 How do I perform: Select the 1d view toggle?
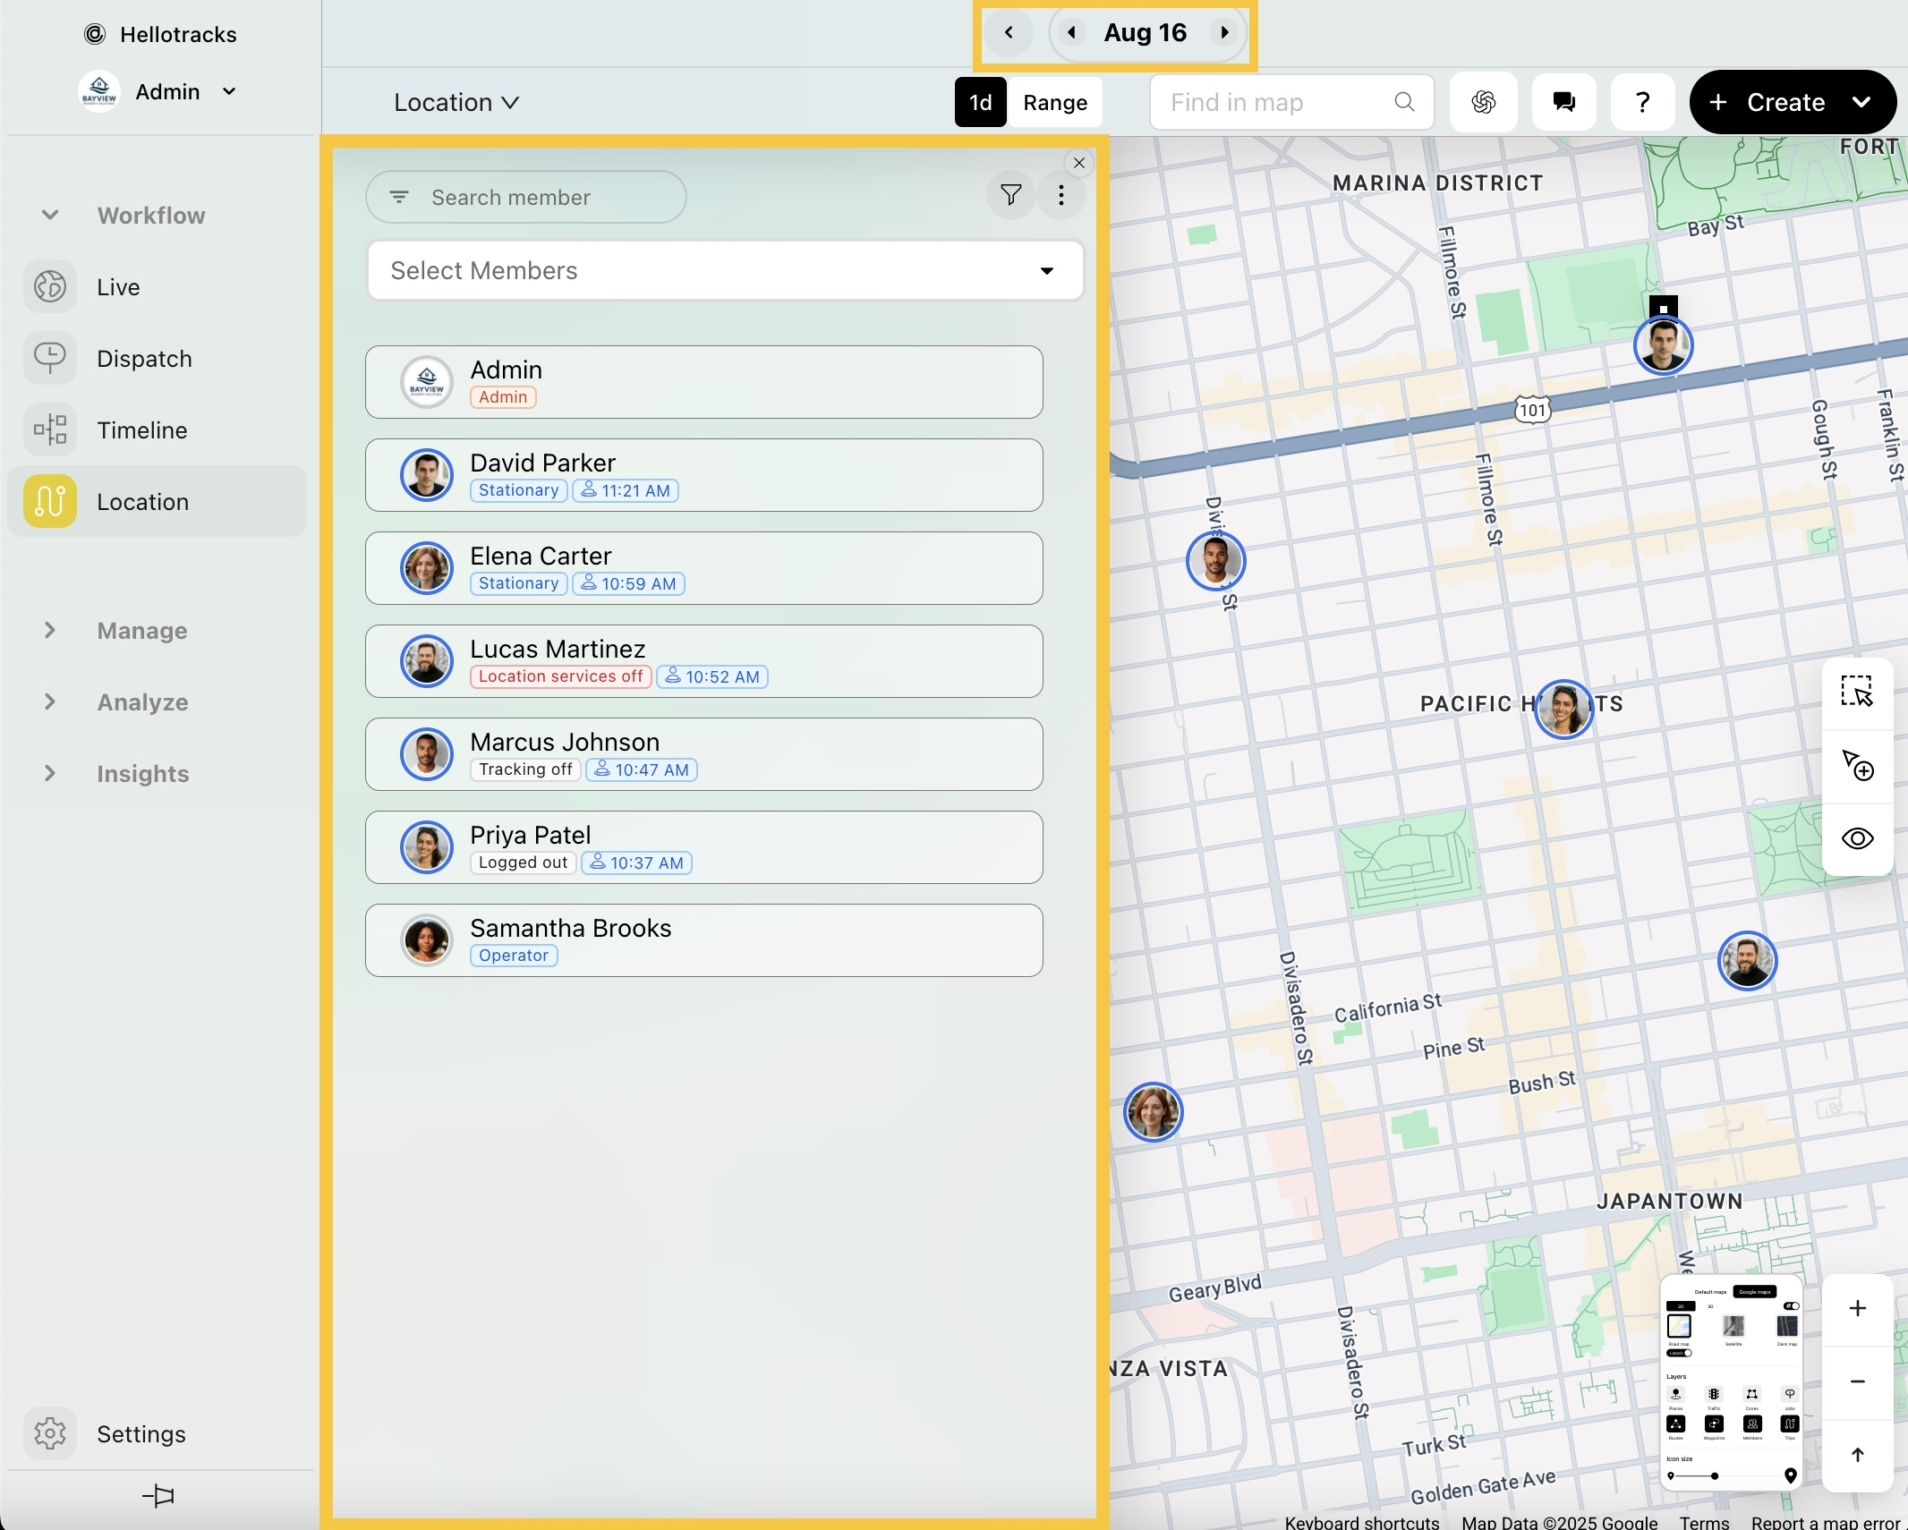coord(981,102)
